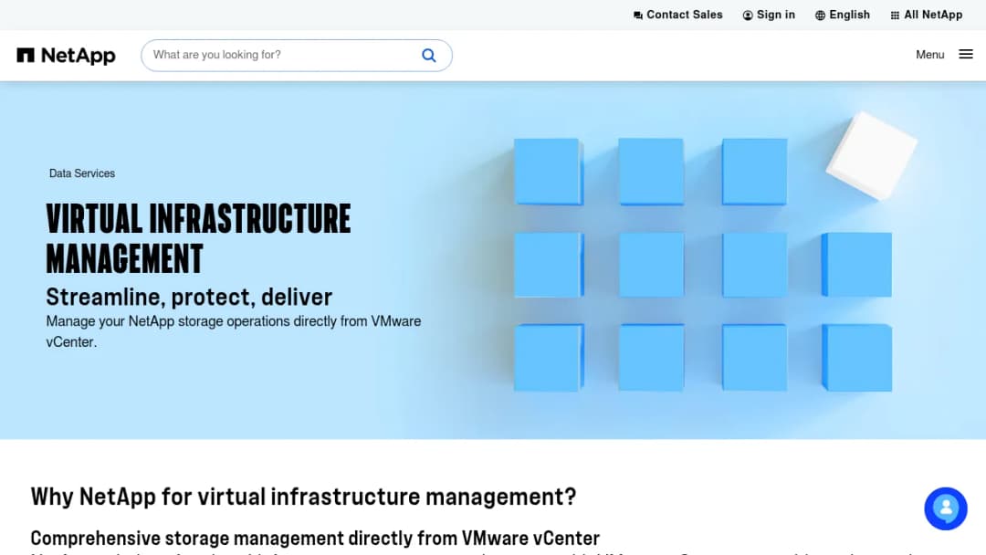The width and height of the screenshot is (986, 555).
Task: Open the chat assistant bubble
Action: point(945,508)
